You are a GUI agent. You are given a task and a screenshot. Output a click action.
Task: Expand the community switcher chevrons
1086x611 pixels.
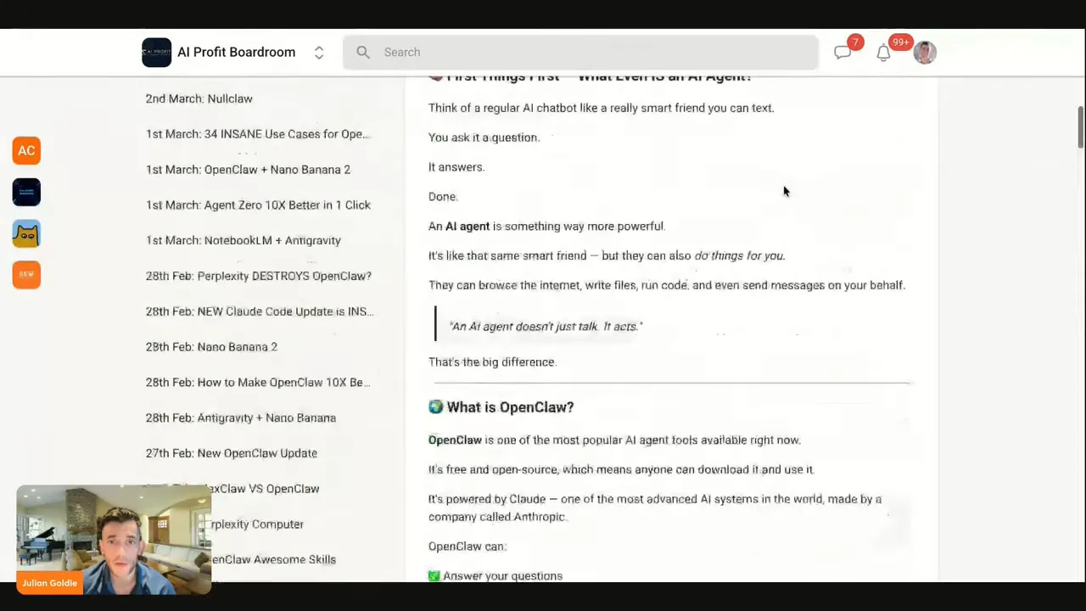pyautogui.click(x=319, y=53)
